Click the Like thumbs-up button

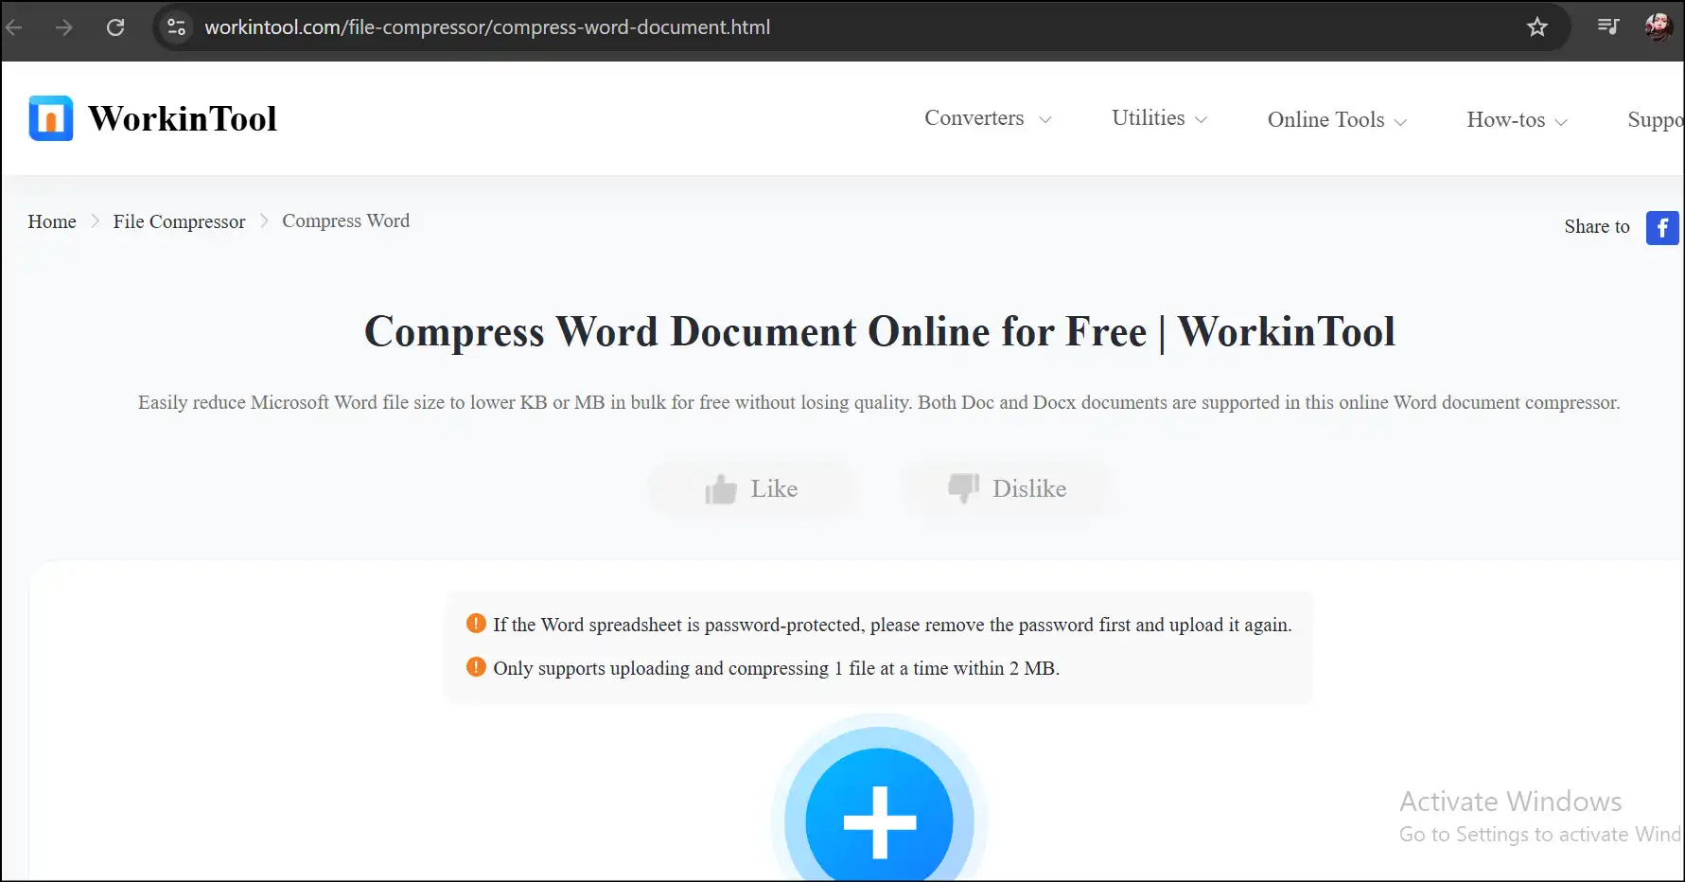752,489
